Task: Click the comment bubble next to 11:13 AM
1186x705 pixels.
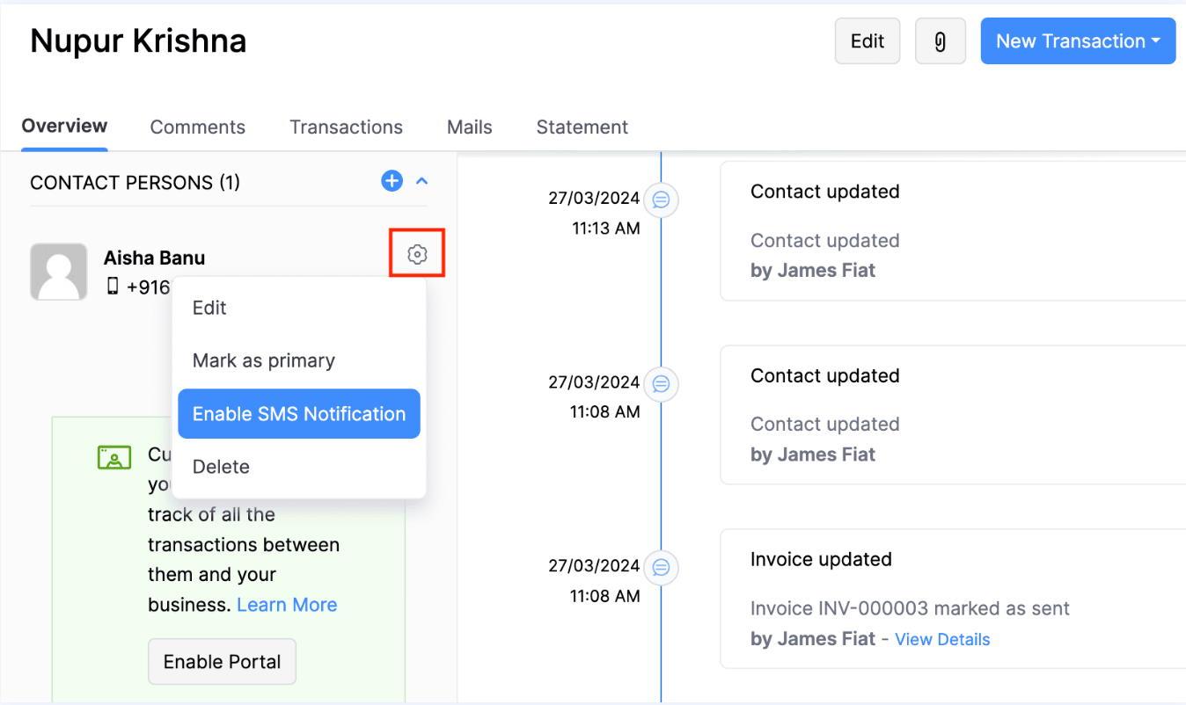Action: [x=661, y=200]
